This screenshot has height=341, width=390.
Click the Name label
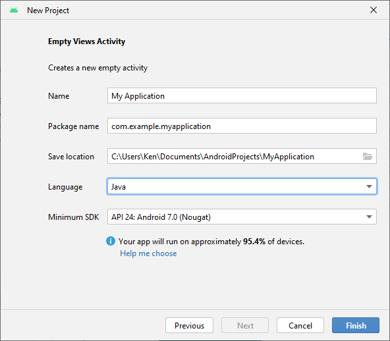(x=59, y=96)
